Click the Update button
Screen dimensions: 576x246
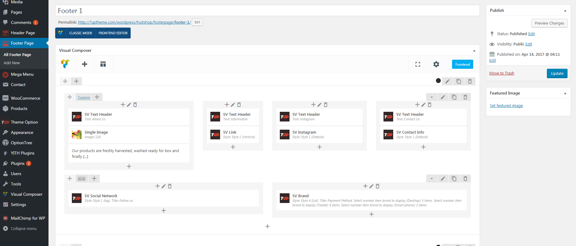(x=557, y=73)
